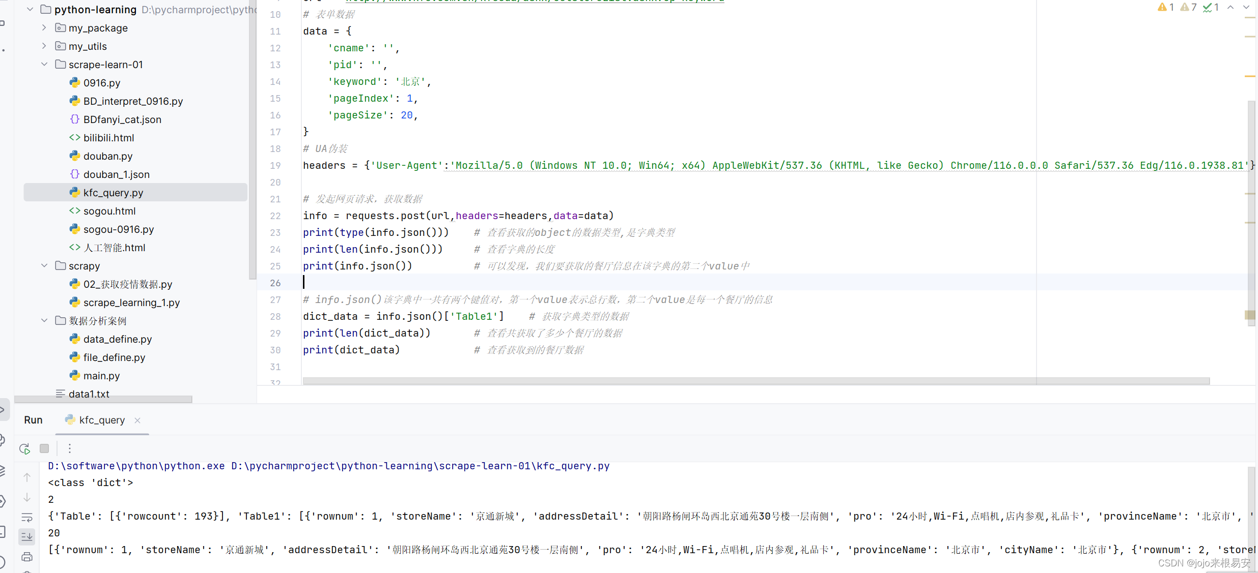Toggle soft-wrap in run console
Viewport: 1258px width, 573px height.
click(27, 518)
